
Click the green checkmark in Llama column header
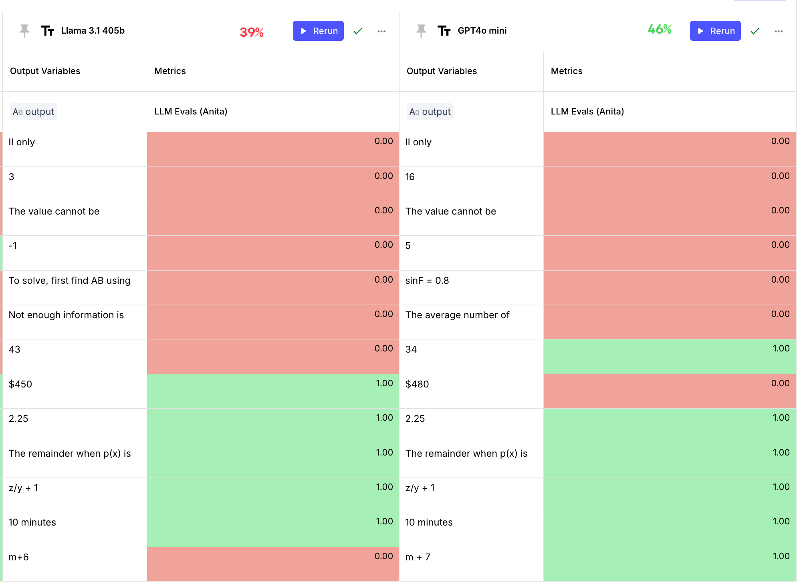click(358, 31)
